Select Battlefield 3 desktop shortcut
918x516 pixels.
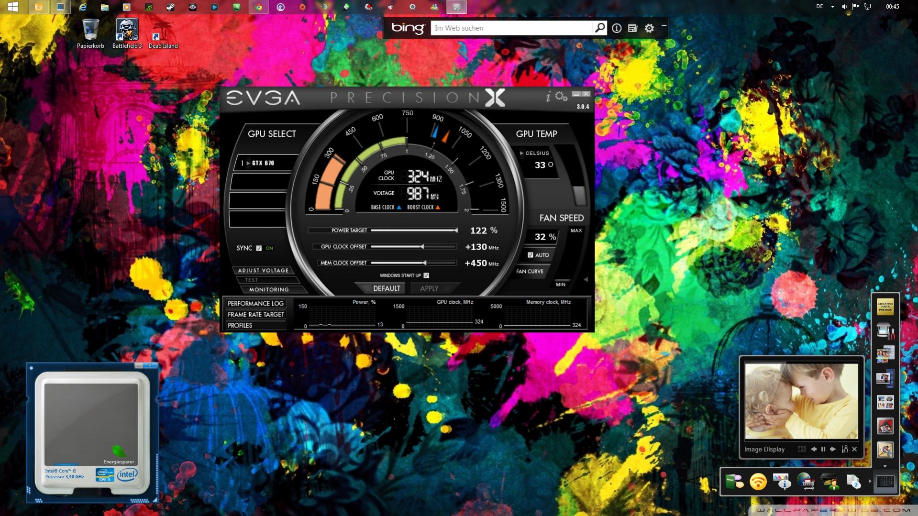tap(127, 34)
